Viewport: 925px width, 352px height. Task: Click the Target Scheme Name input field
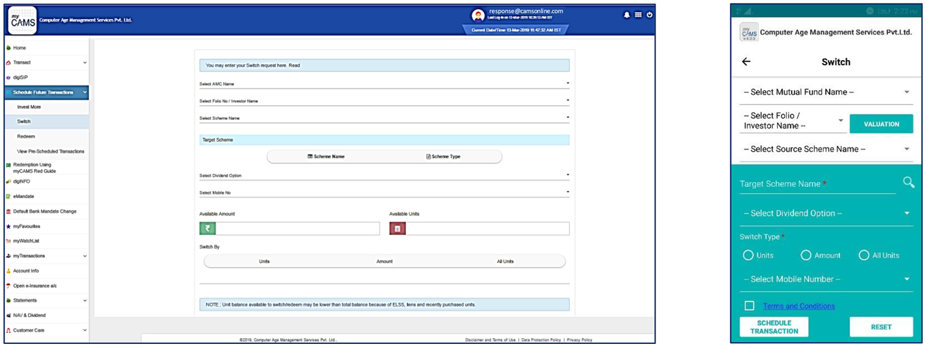click(816, 184)
